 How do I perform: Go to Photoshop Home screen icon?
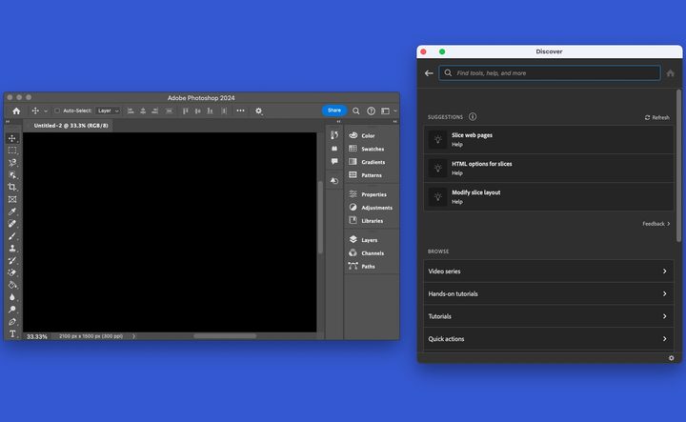(16, 111)
